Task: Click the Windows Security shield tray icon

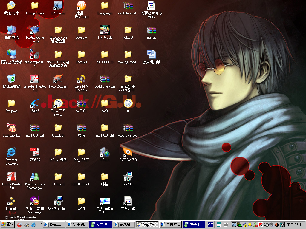Action: [x=250, y=225]
